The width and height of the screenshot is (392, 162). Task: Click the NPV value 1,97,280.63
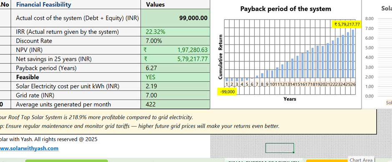tap(175, 50)
